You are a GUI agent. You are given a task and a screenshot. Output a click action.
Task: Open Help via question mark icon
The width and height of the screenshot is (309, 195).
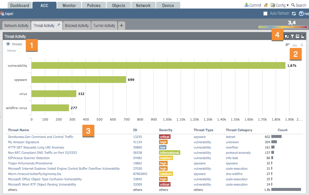301,14
